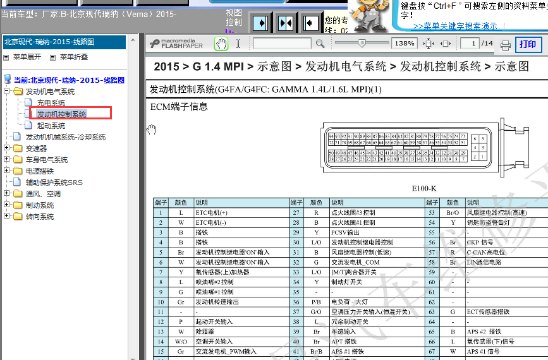The width and height of the screenshot is (548, 360).
Task: Click the 发动机机械系统-冷却系统 document icon
Action: pos(17,136)
